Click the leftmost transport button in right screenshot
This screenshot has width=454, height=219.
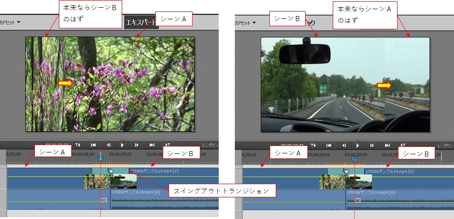(313, 145)
